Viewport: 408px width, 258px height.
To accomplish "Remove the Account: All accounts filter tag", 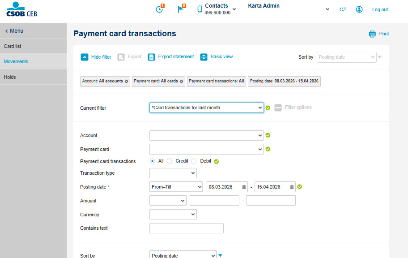I will click(x=126, y=82).
